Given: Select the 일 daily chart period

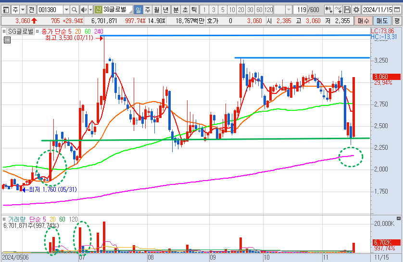Looking at the screenshot, I should click(139, 10).
